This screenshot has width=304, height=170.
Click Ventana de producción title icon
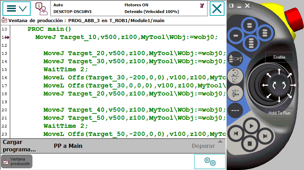[x=4, y=20]
